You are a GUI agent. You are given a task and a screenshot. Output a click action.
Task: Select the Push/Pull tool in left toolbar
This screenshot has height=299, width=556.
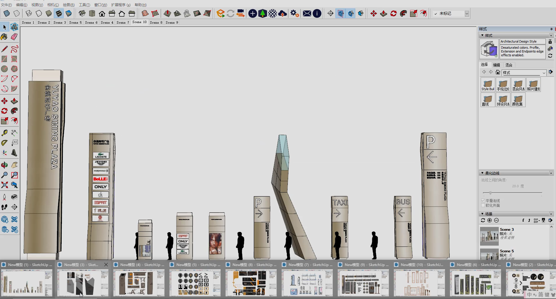tap(14, 101)
